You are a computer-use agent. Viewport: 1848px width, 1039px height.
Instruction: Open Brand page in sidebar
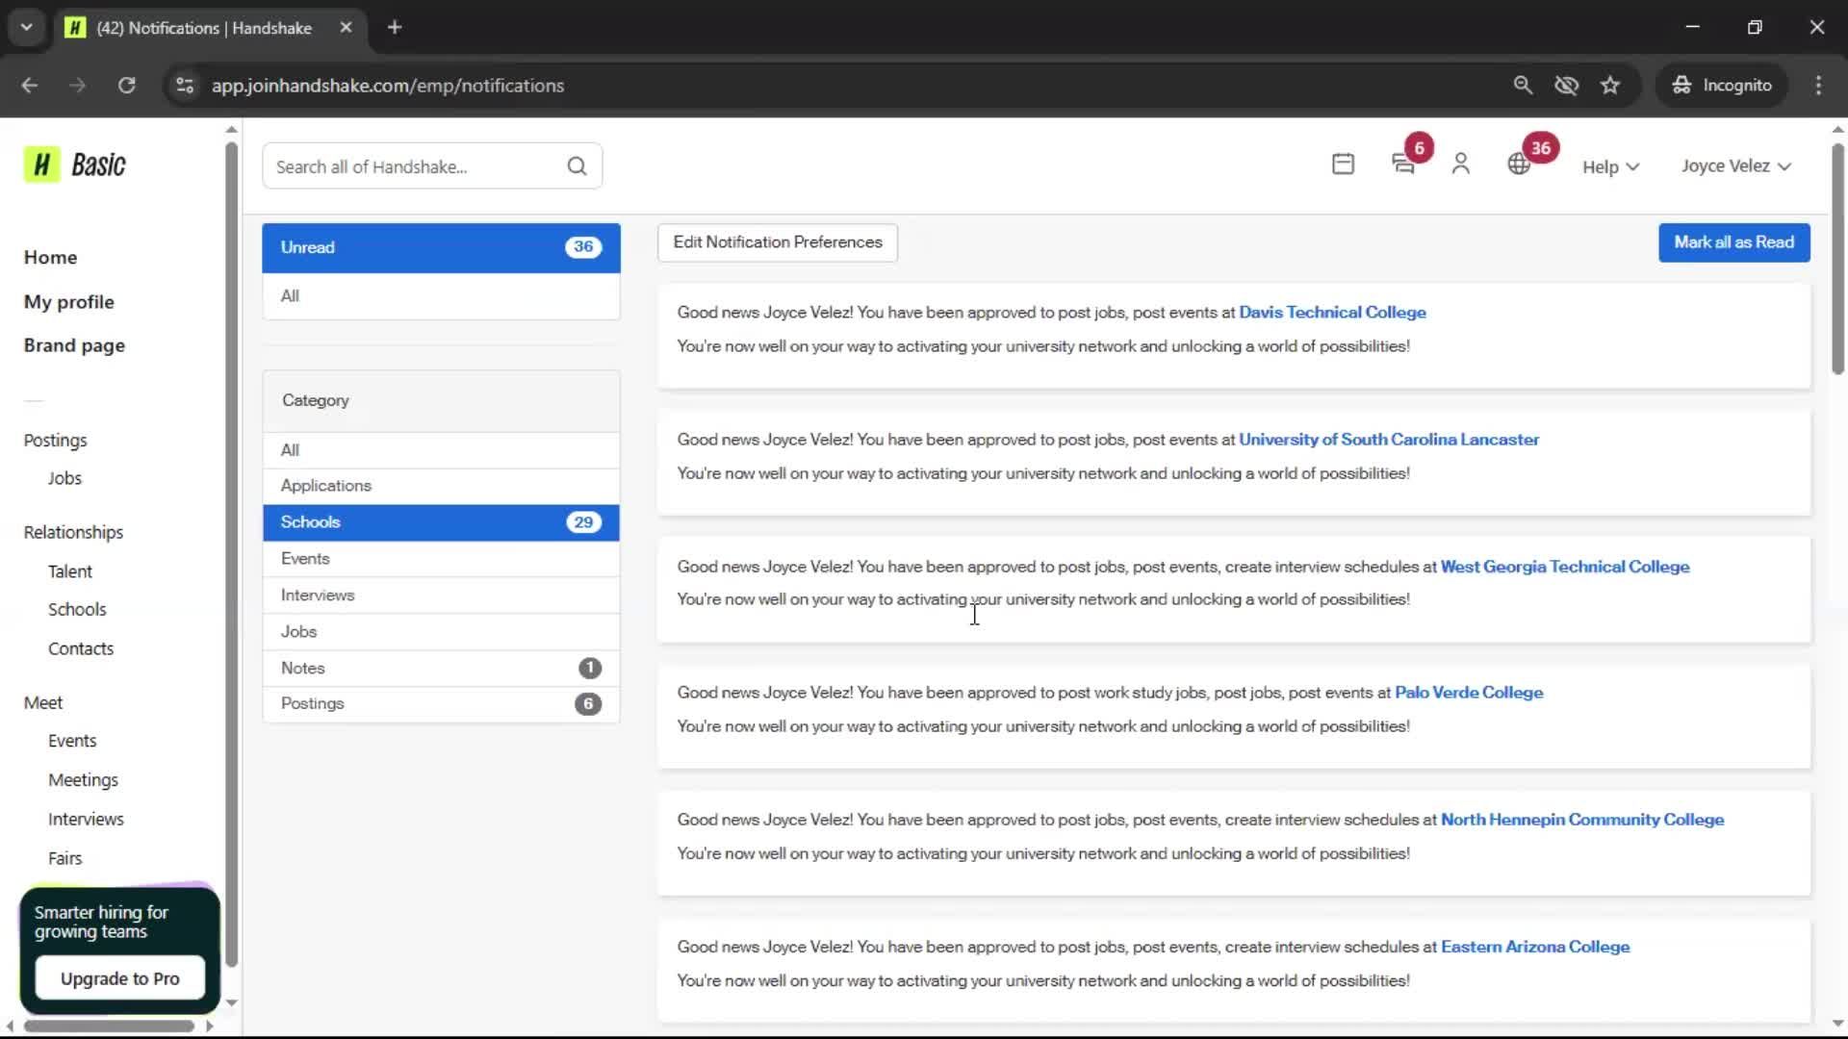(74, 345)
